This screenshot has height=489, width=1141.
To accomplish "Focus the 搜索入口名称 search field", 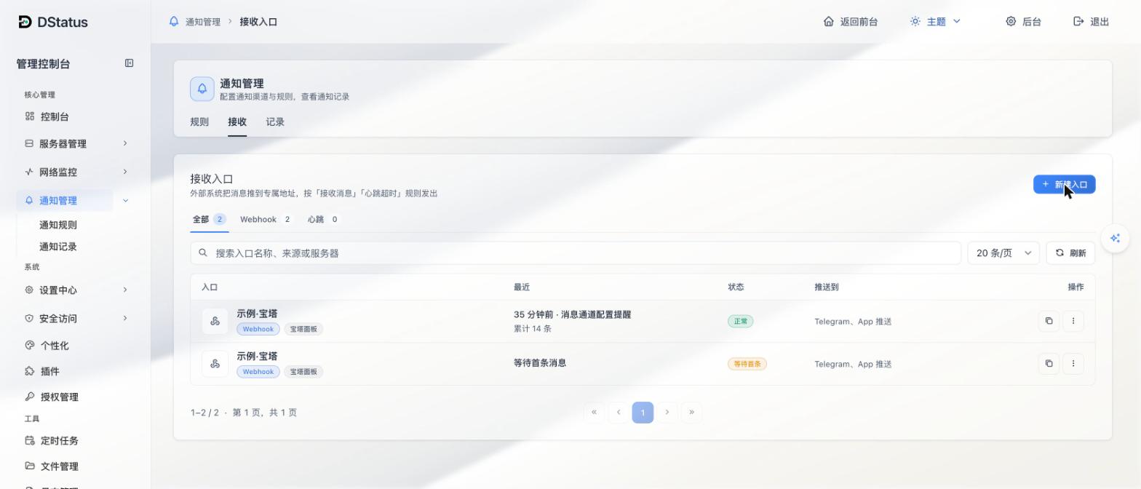I will tap(576, 253).
